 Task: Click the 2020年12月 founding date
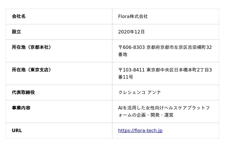pyautogui.click(x=131, y=32)
